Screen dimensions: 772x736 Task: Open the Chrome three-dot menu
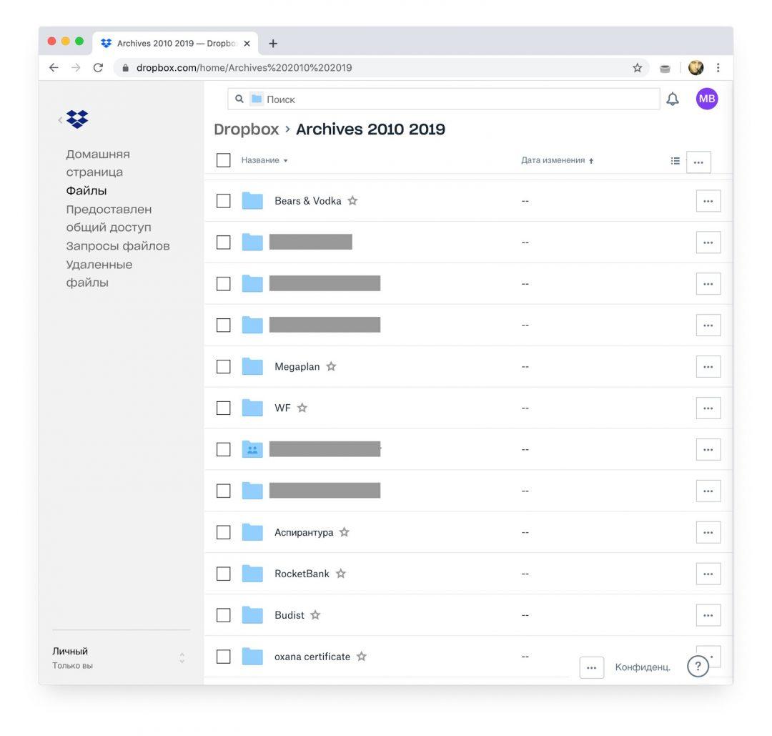click(x=718, y=68)
